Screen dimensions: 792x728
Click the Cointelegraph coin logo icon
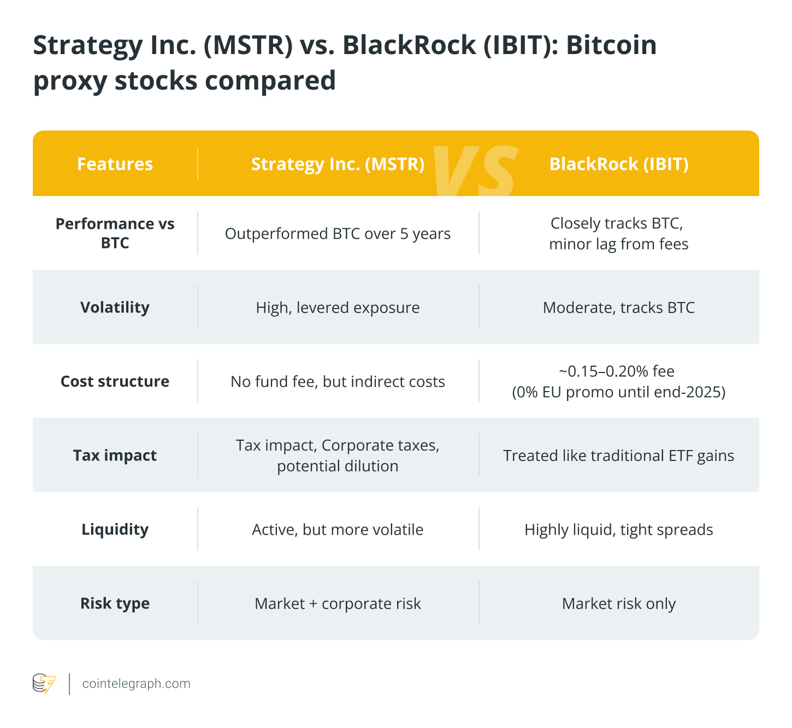[x=44, y=684]
